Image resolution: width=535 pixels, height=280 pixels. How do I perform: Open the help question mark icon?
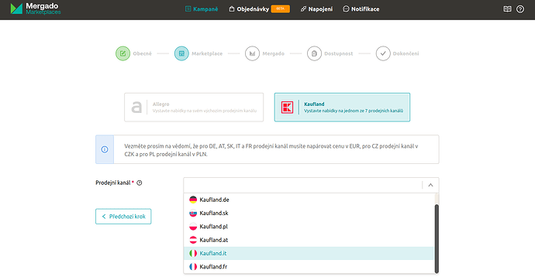coord(520,9)
